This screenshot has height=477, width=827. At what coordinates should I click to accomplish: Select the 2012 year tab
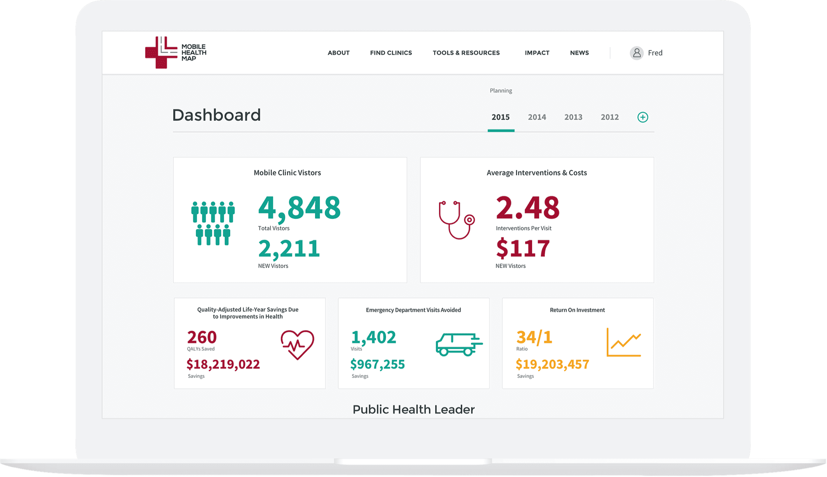[610, 117]
